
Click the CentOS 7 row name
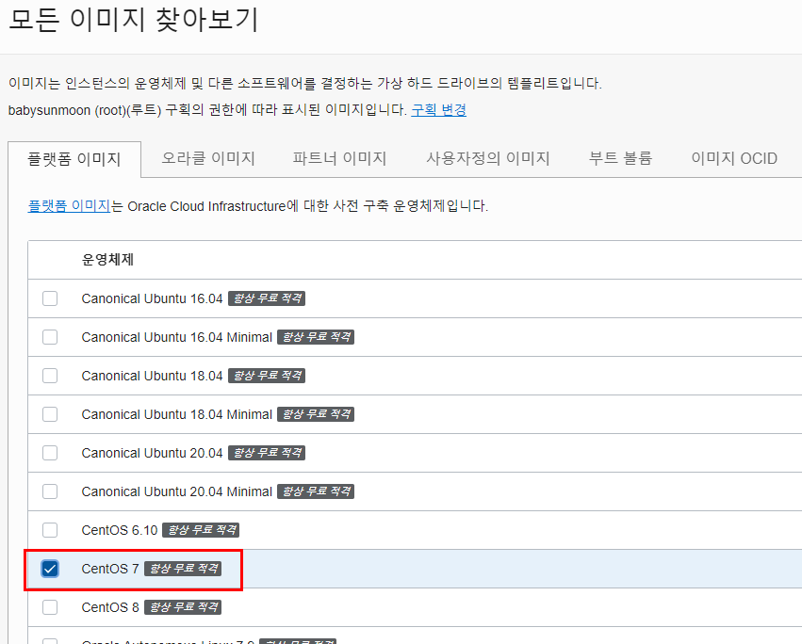110,569
